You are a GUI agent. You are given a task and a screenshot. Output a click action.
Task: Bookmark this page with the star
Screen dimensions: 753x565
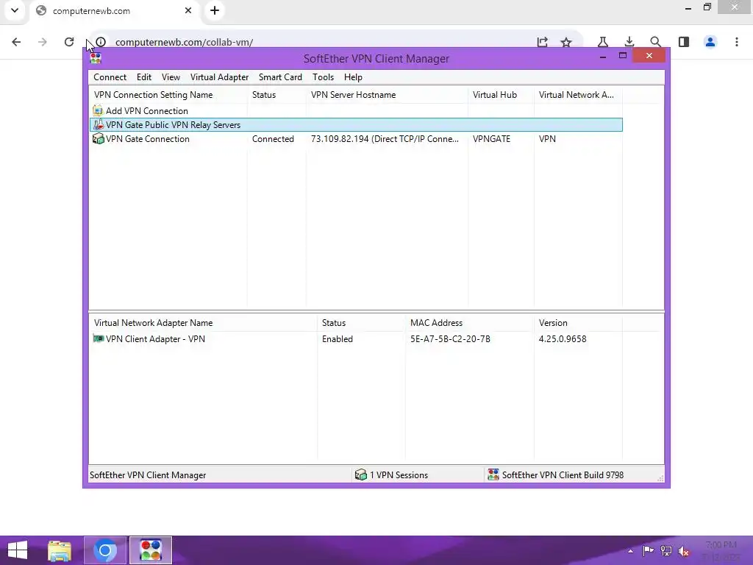coord(567,42)
